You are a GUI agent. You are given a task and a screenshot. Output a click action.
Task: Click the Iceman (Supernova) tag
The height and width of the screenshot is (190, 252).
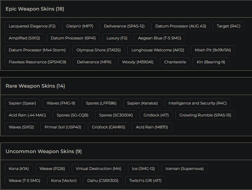(x=185, y=169)
